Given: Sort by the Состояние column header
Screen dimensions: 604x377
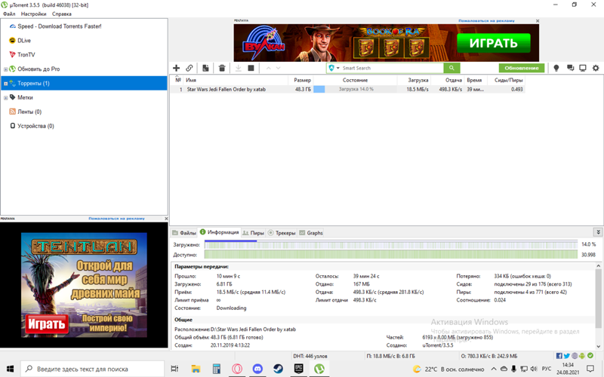Looking at the screenshot, I should pyautogui.click(x=355, y=80).
